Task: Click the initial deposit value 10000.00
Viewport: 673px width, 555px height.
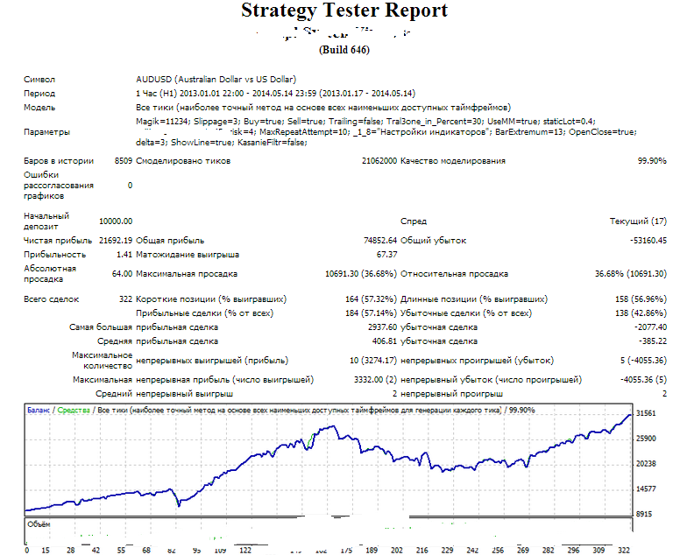Action: pos(116,221)
